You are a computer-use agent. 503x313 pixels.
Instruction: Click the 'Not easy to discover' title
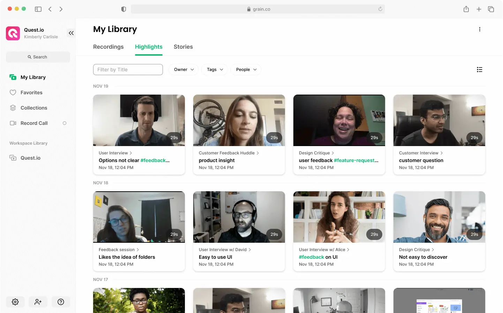[423, 257]
